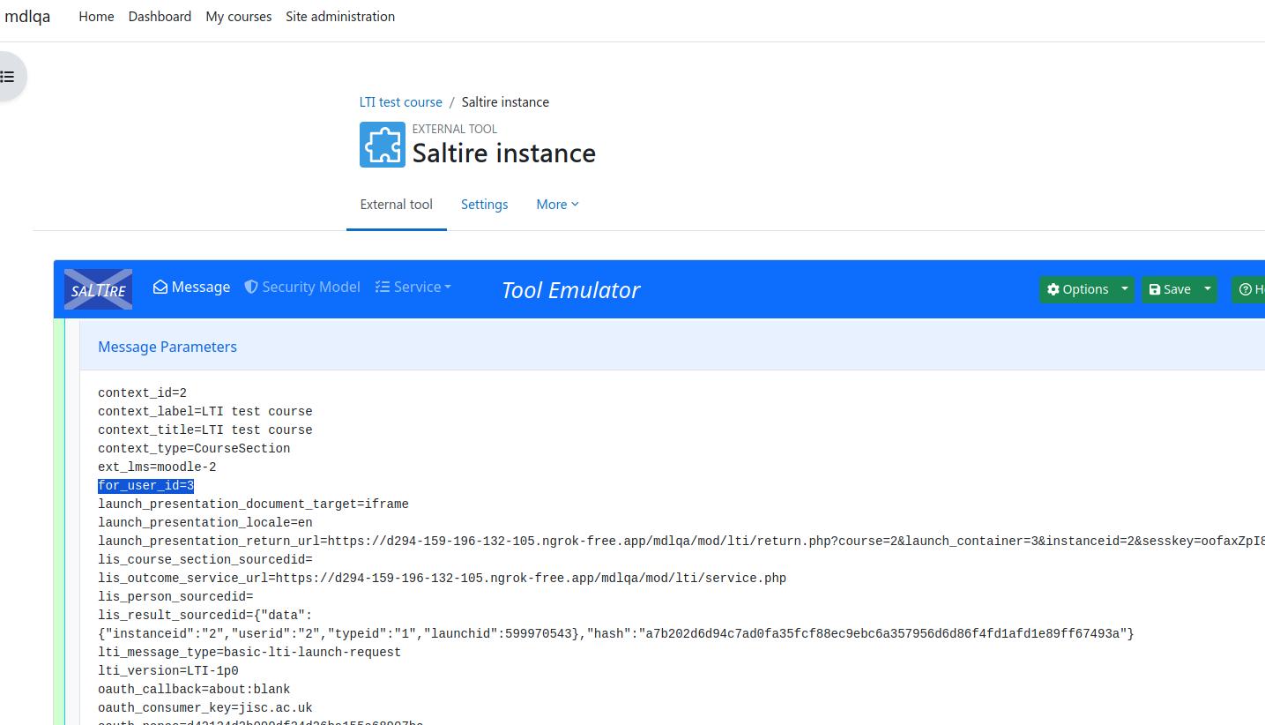Image resolution: width=1265 pixels, height=725 pixels.
Task: Select the External tool tab
Action: coord(396,205)
